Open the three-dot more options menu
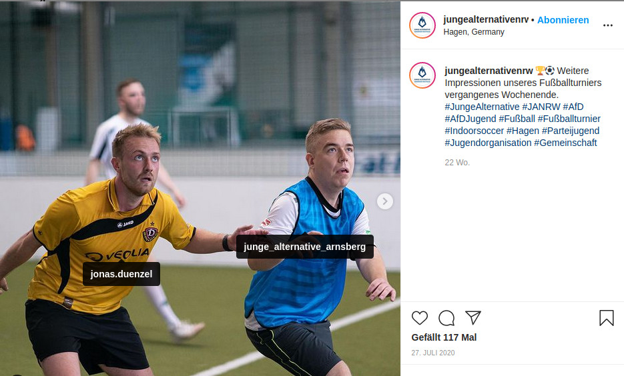Image resolution: width=624 pixels, height=376 pixels. click(608, 25)
